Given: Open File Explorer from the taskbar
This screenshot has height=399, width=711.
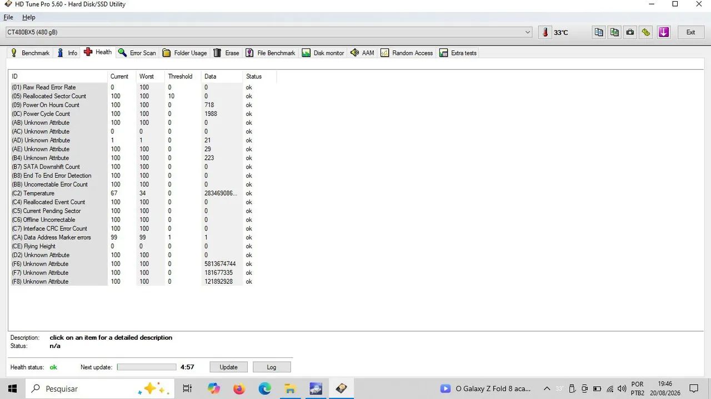Looking at the screenshot, I should 290,388.
